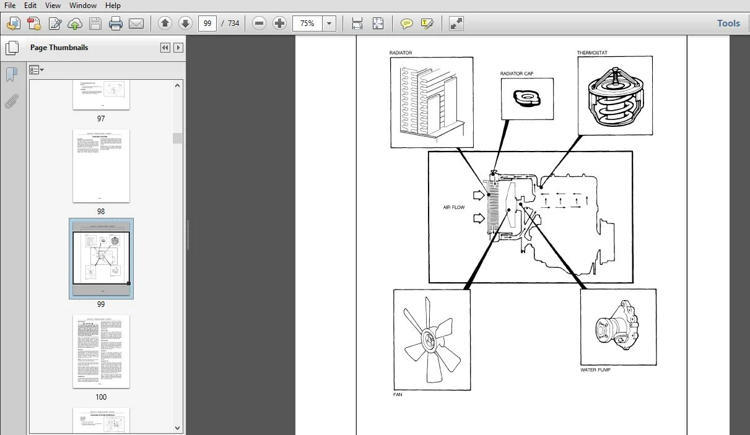Go to next page with the down arrow
The width and height of the screenshot is (750, 435).
click(x=185, y=24)
